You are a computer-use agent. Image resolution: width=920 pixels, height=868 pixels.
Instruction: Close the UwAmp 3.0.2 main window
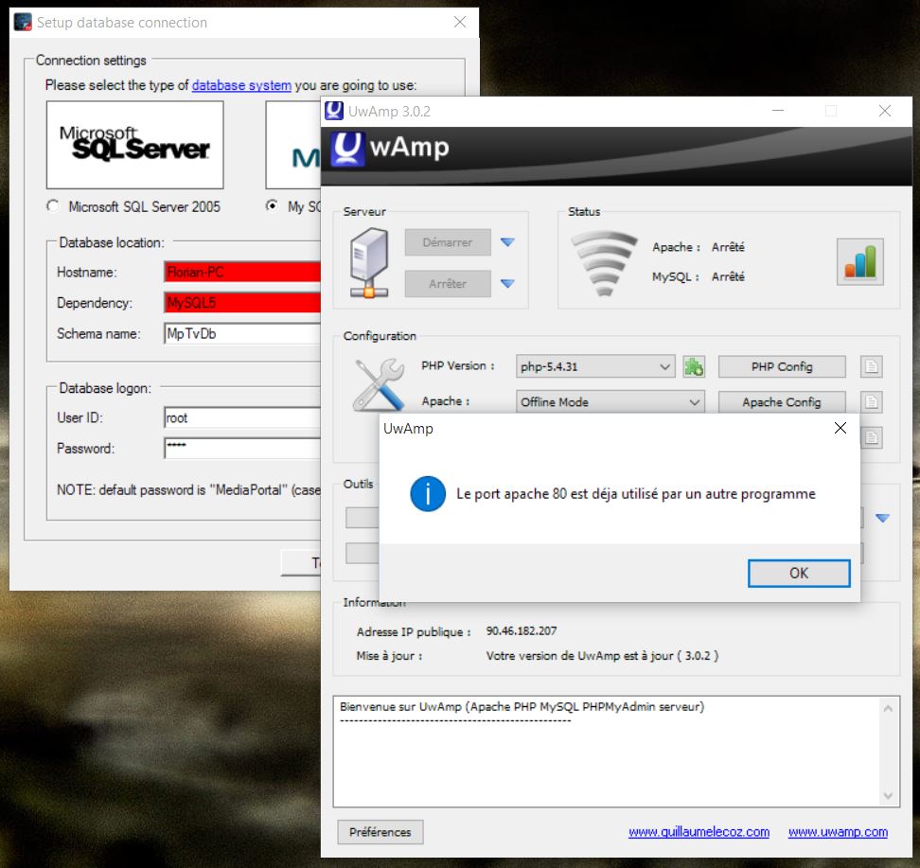click(885, 111)
